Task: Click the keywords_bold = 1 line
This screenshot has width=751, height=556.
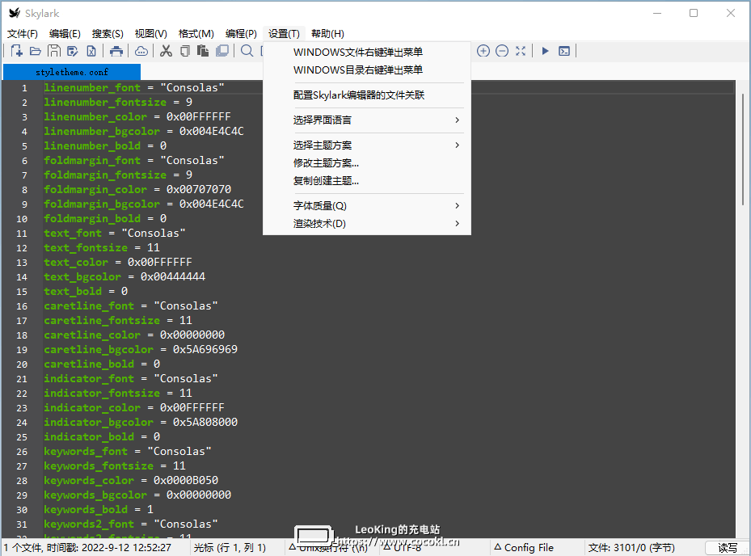Action: point(99,509)
